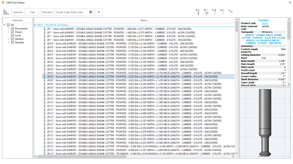Close the filter bar with the X icon
The height and width of the screenshot is (164, 293).
pos(98,12)
